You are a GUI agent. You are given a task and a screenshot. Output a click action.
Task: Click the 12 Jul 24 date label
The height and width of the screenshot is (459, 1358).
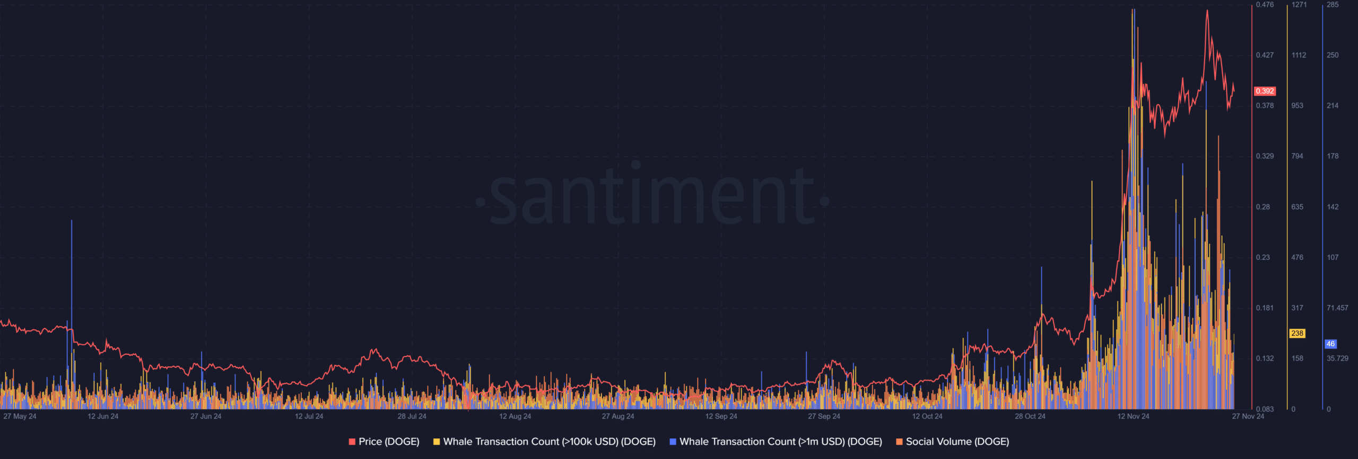point(309,416)
